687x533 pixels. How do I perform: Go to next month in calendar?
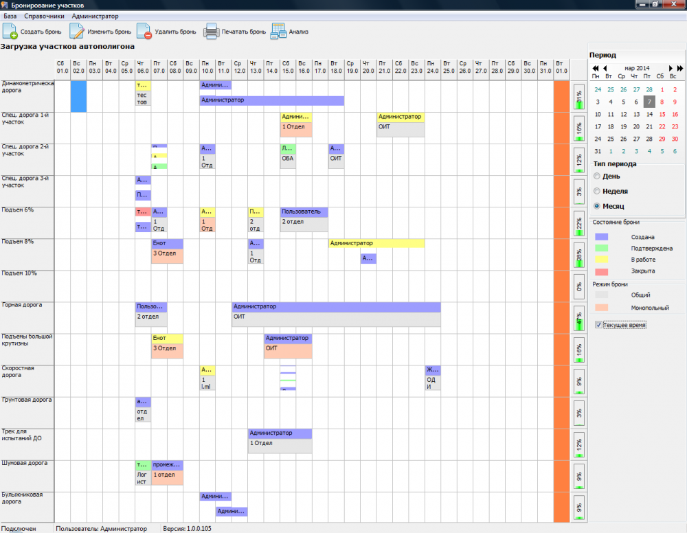671,68
